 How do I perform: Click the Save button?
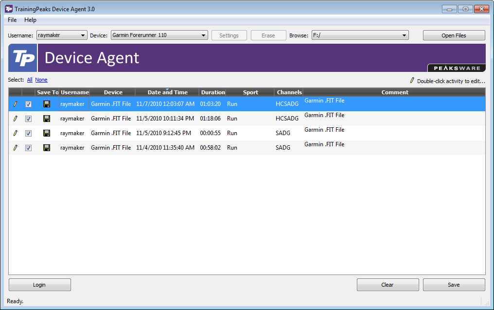click(454, 285)
